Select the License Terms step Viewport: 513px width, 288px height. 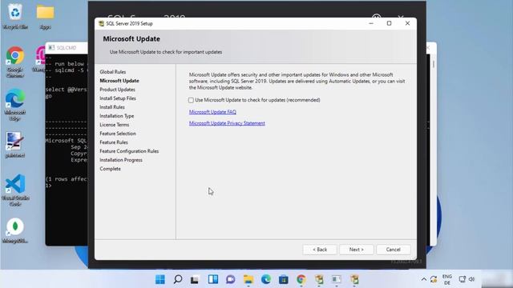tap(114, 125)
